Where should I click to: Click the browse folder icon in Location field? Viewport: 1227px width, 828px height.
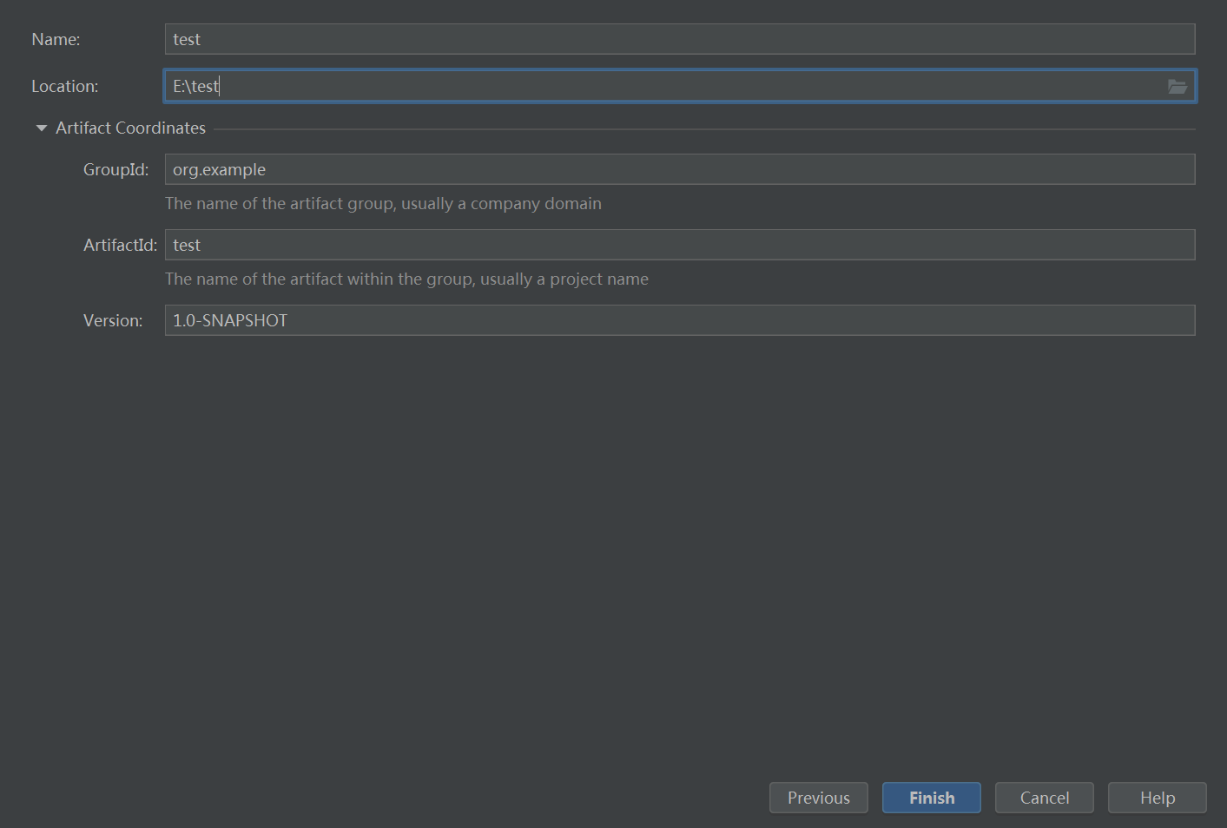click(1178, 86)
